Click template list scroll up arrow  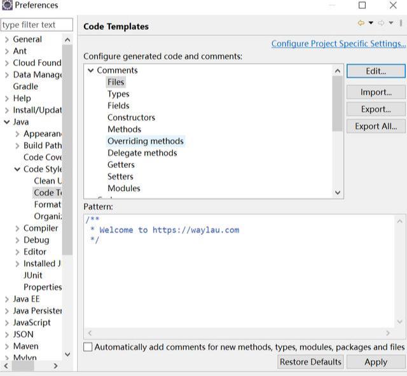338,71
